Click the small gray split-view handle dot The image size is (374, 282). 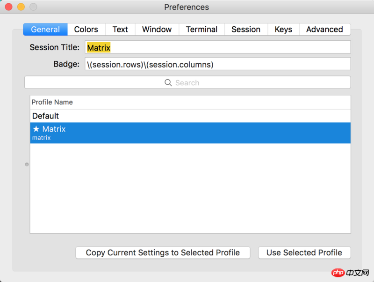[27, 164]
